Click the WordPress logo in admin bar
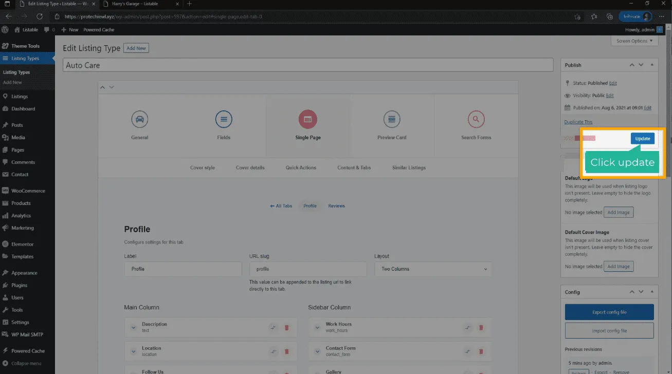The image size is (672, 374). coord(5,30)
